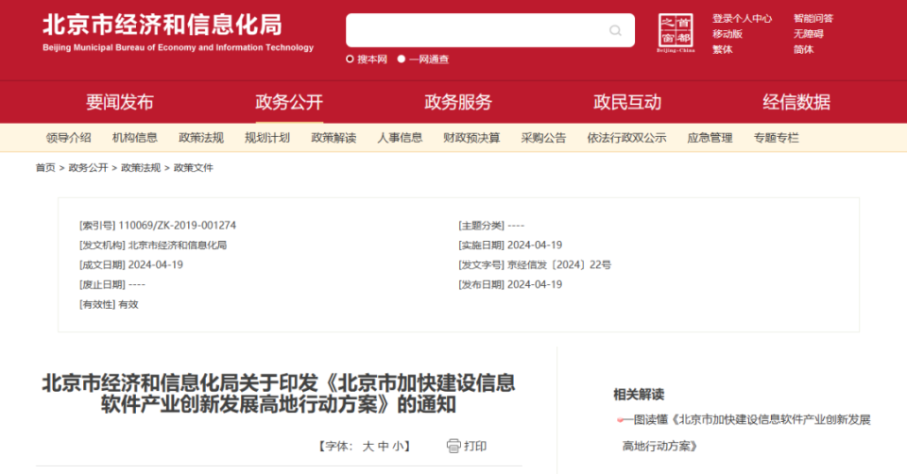Screen dimensions: 907x474
Task: Click the 首都之窗 seal logo
Action: 676,32
